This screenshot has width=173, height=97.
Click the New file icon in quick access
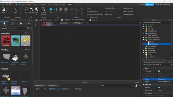[x=7, y=4]
